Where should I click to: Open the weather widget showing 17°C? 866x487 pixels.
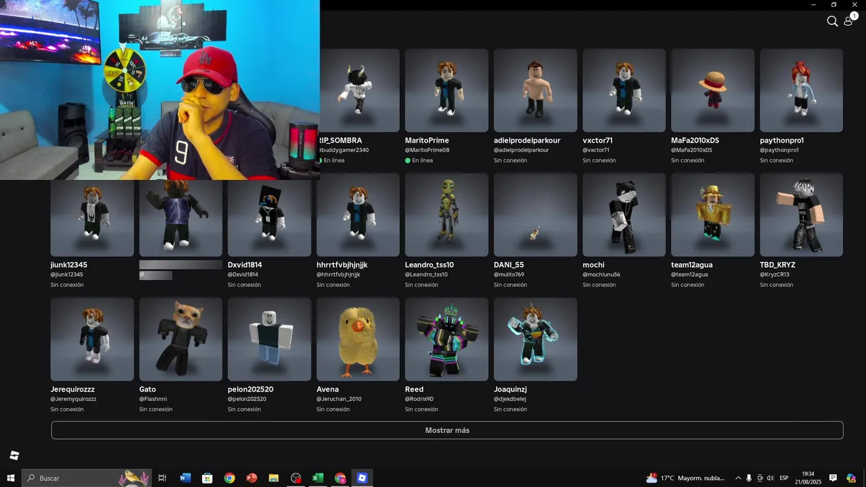(x=685, y=478)
